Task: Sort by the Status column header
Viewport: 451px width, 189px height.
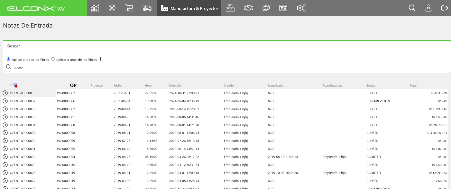Action: tap(371, 86)
